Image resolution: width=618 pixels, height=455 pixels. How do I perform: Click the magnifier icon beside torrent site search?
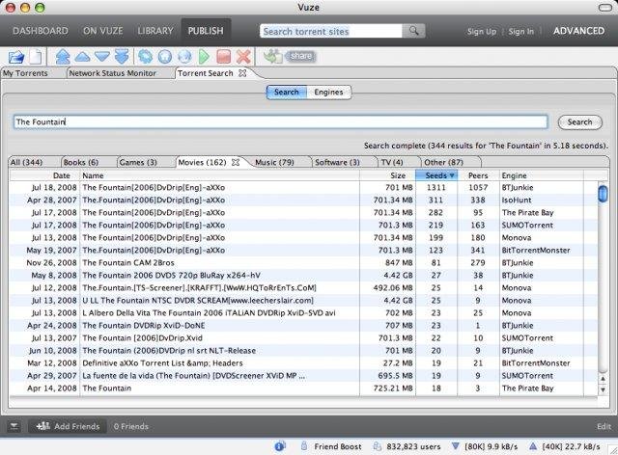pyautogui.click(x=413, y=31)
